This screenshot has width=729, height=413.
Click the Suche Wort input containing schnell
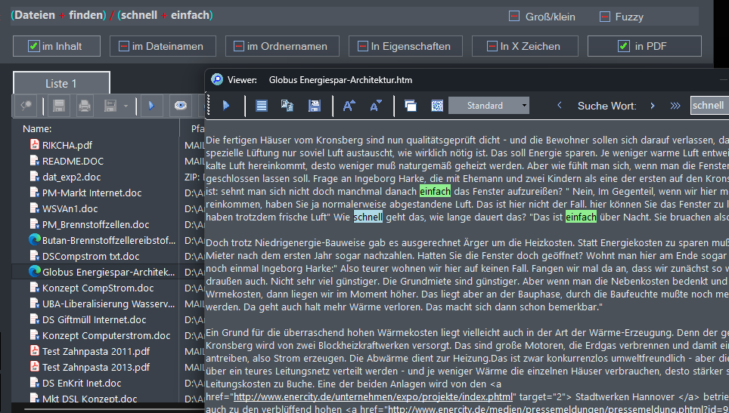coord(709,106)
